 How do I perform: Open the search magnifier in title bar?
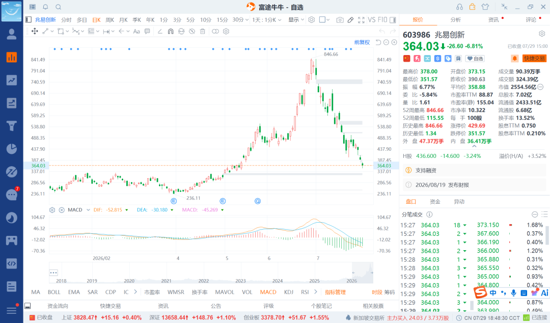tap(58, 7)
